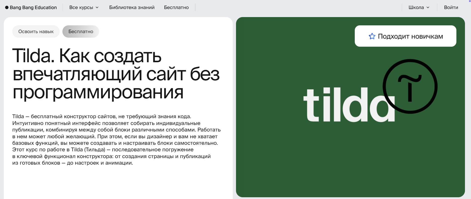Click the Войти login link

451,8
